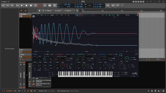166x93 pixels.
Task: Switch to MIX view
Action: tap(15, 91)
